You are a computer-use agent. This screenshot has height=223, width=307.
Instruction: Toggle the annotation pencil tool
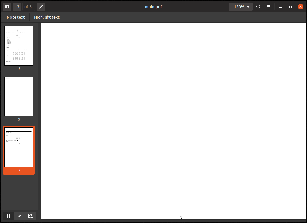click(x=41, y=7)
